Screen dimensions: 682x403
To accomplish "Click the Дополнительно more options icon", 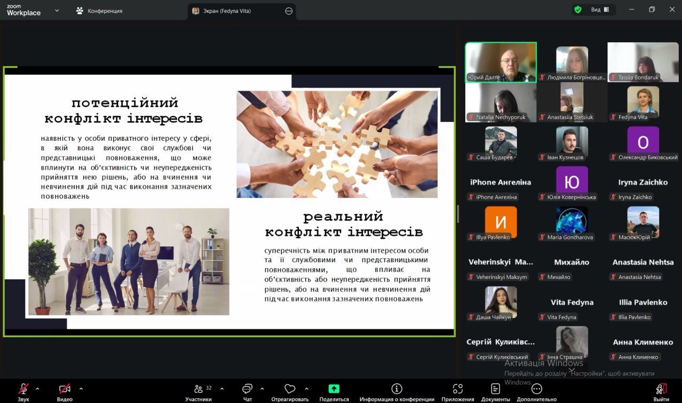I will (x=536, y=389).
